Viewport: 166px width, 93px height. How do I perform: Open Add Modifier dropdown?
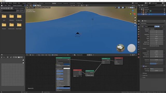click(153, 24)
